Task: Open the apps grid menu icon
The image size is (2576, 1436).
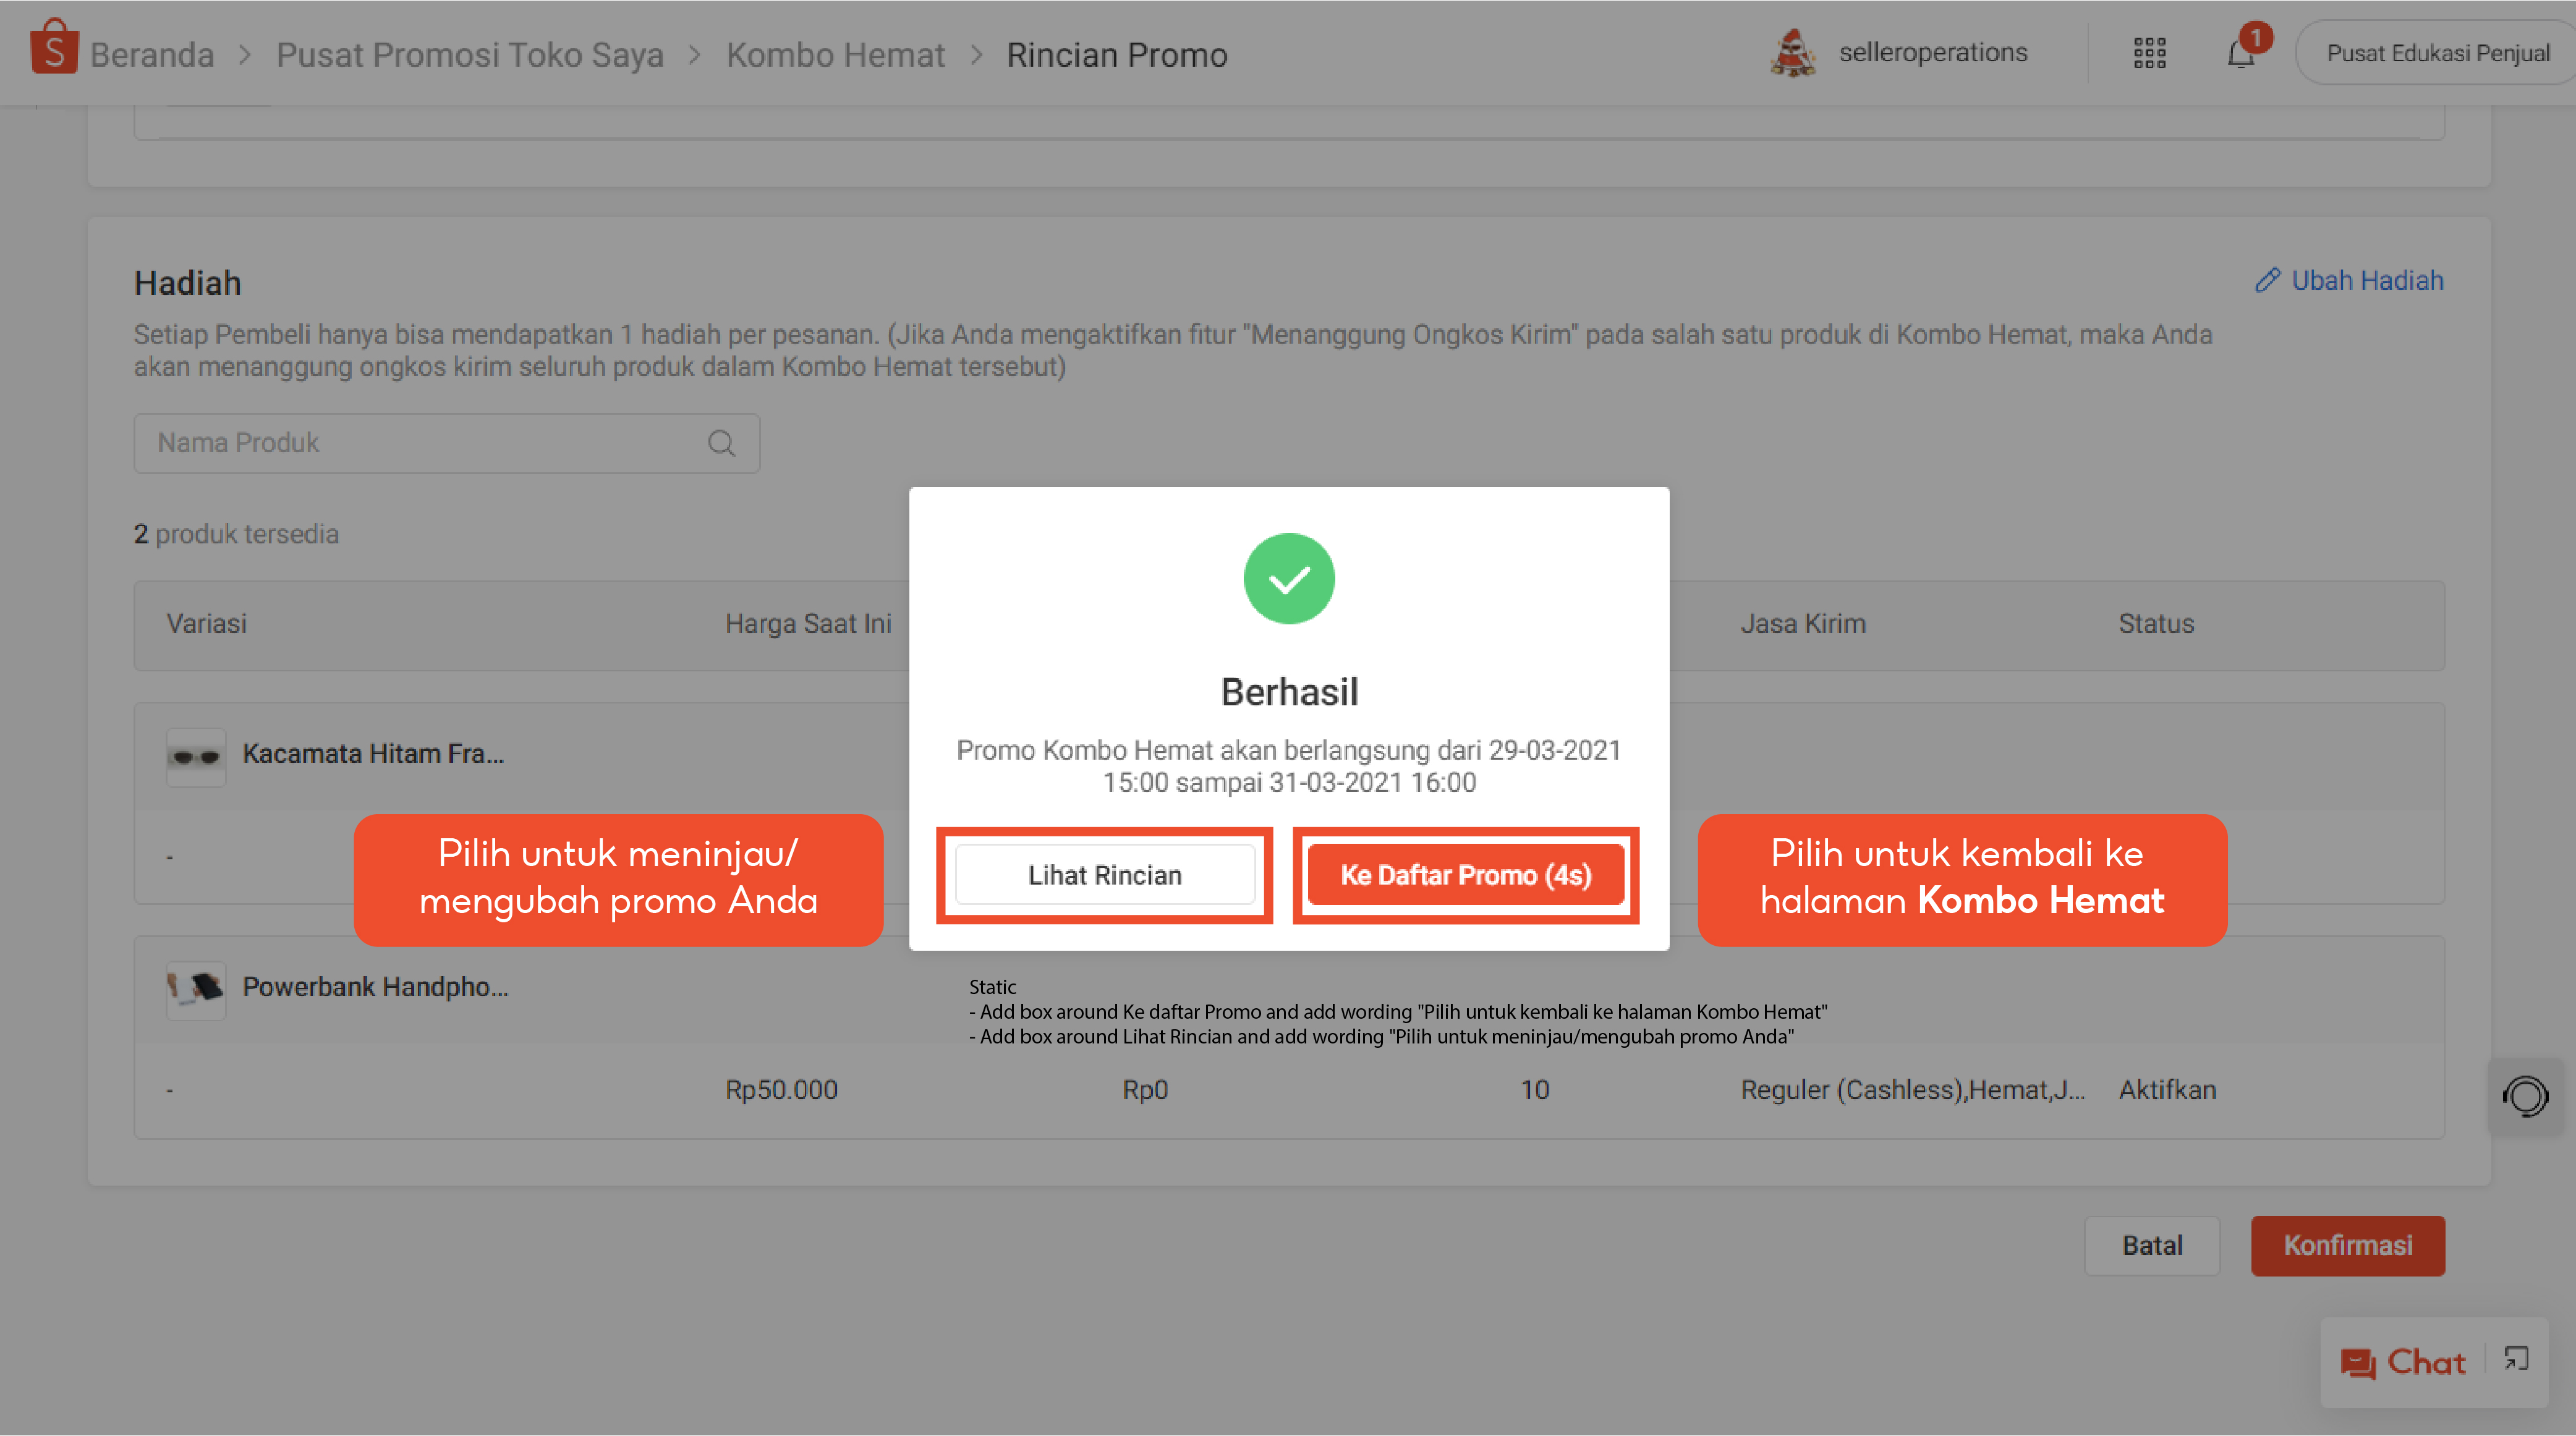Action: 2149,53
